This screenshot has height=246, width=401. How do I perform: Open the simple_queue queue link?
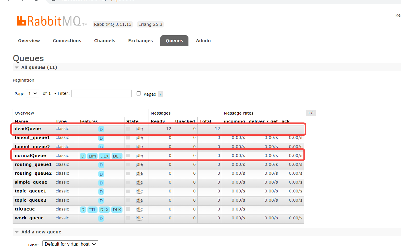[x=31, y=182]
